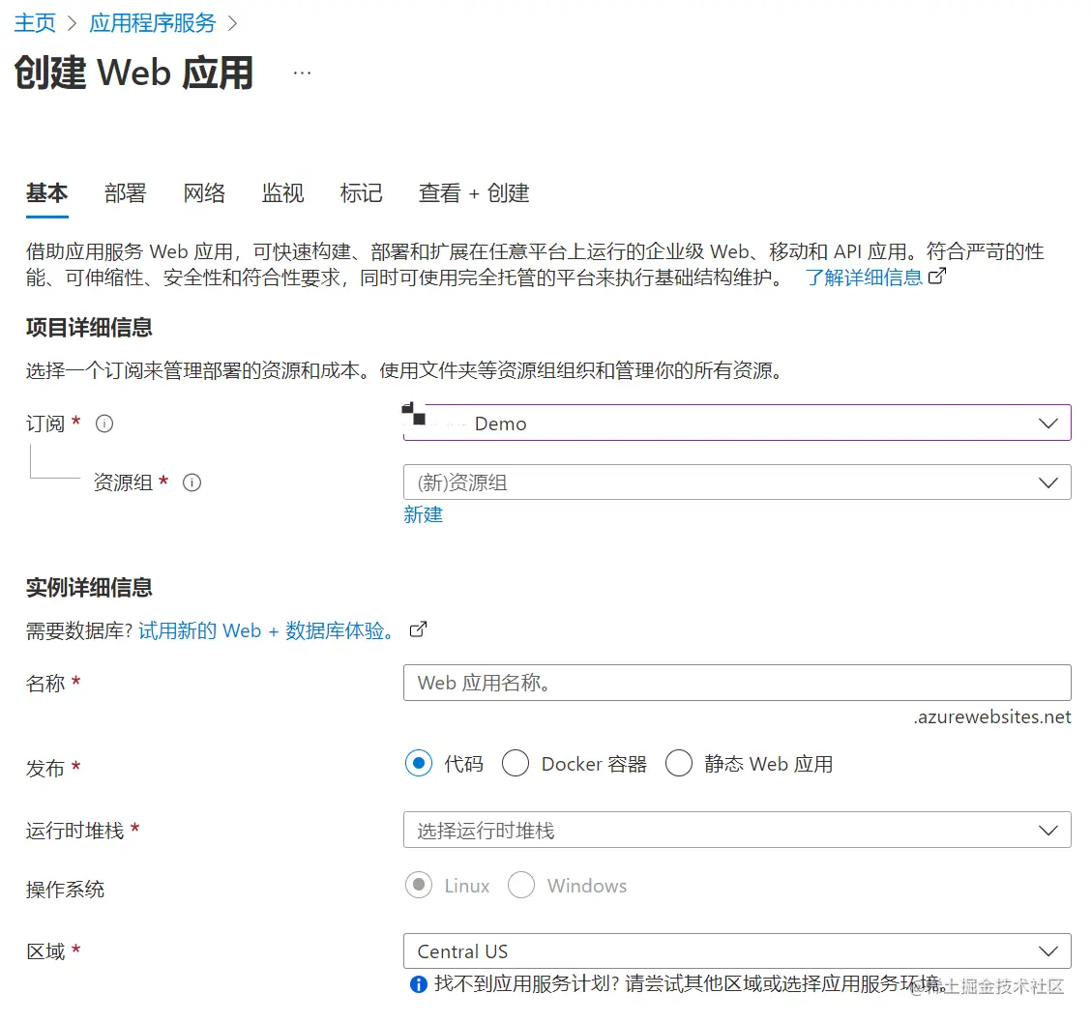Viewport: 1091px width, 1023px height.
Task: Choose the Windows operating system option
Action: click(x=522, y=886)
